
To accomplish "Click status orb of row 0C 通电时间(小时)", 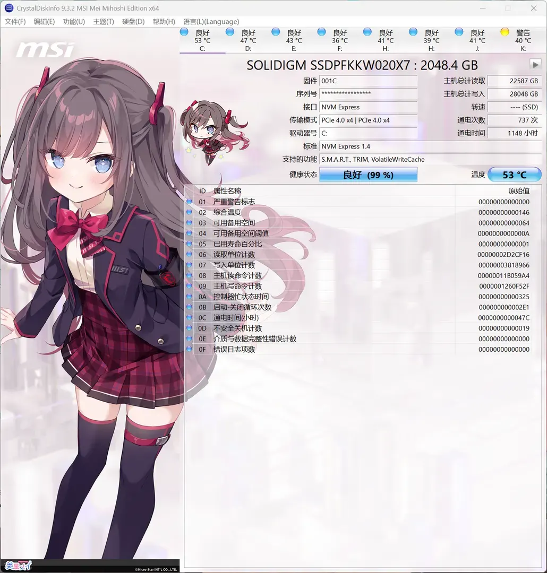I will click(189, 317).
